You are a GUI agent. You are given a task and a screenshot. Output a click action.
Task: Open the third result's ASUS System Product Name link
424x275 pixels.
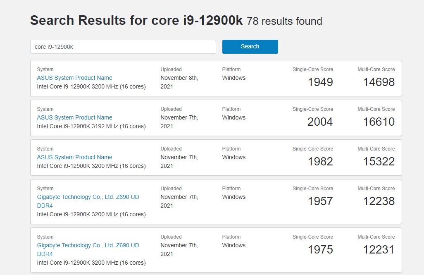coord(74,157)
